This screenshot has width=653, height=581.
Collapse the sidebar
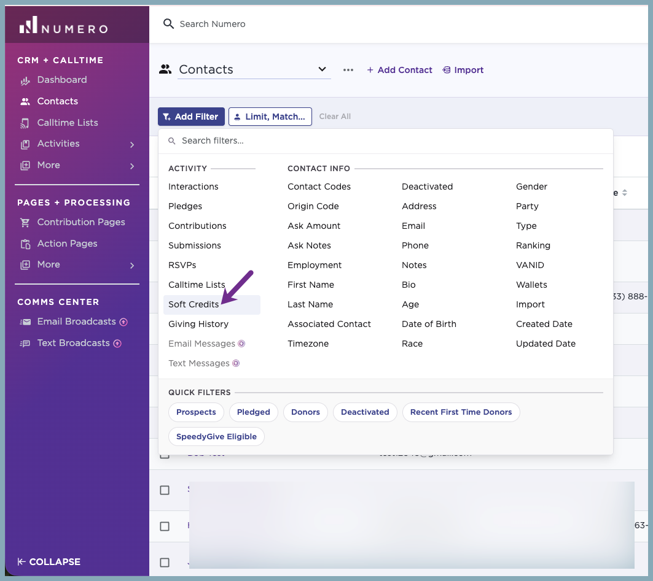click(49, 562)
